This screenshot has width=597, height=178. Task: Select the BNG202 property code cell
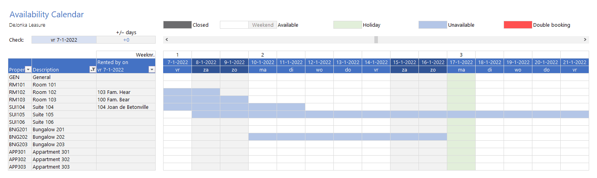click(x=20, y=137)
